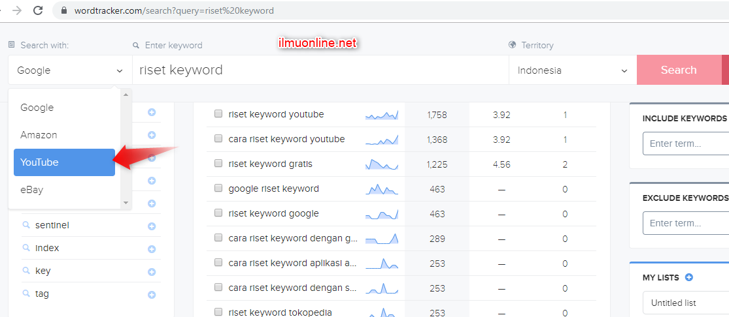Open the Untitled list dropdown
The width and height of the screenshot is (729, 317).
tap(685, 303)
